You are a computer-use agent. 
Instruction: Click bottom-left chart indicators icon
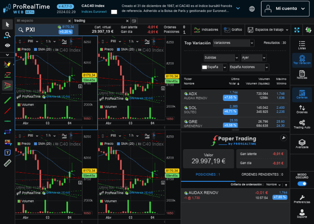[x=64, y=136]
